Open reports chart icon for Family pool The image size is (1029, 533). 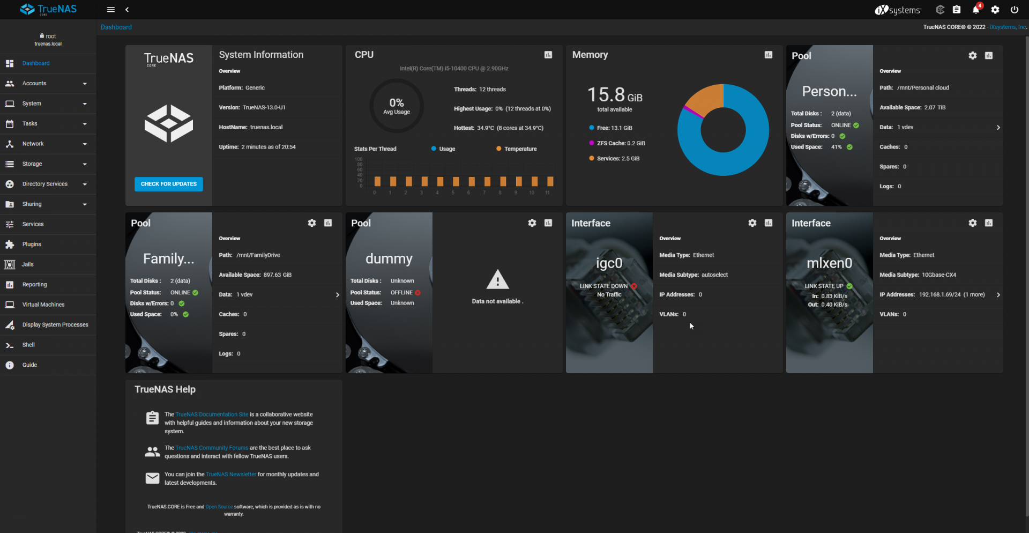pyautogui.click(x=328, y=223)
